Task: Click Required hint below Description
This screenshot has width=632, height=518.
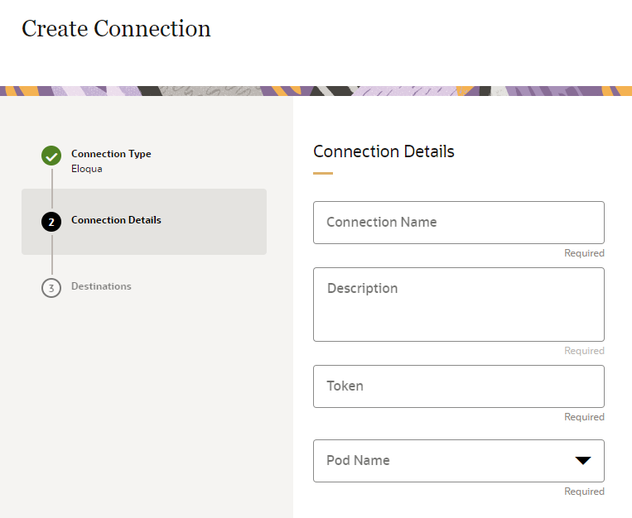Action: pyautogui.click(x=584, y=351)
